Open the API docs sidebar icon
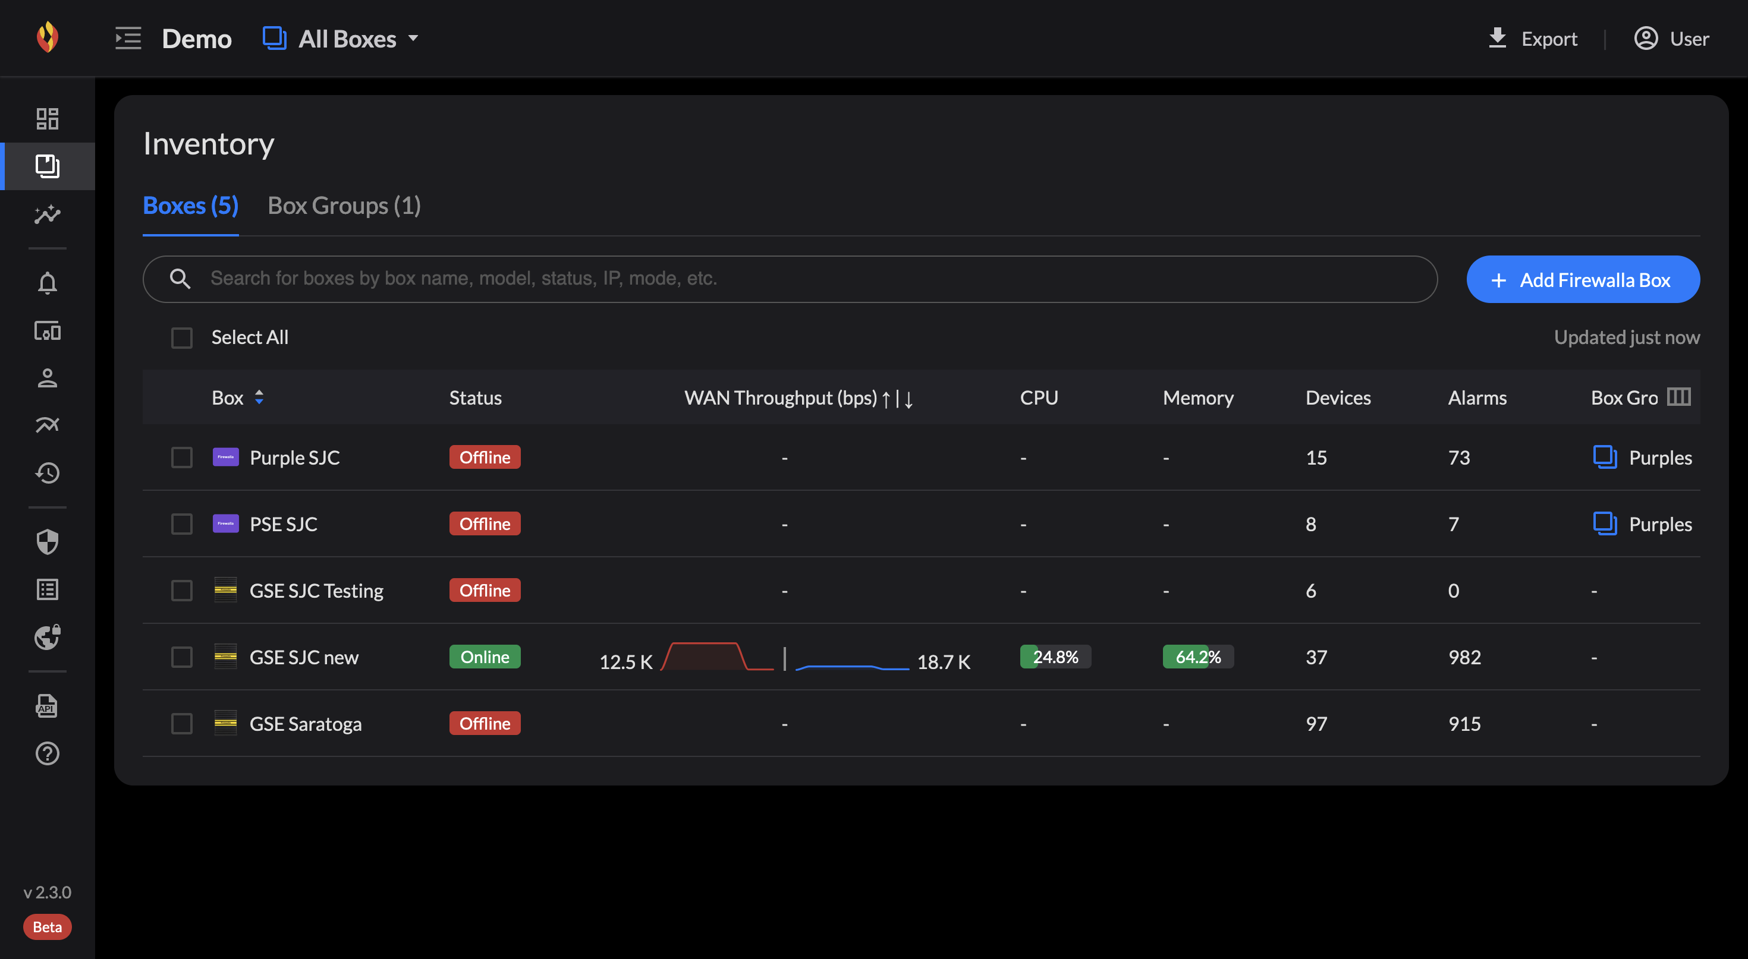This screenshot has height=959, width=1748. tap(48, 706)
